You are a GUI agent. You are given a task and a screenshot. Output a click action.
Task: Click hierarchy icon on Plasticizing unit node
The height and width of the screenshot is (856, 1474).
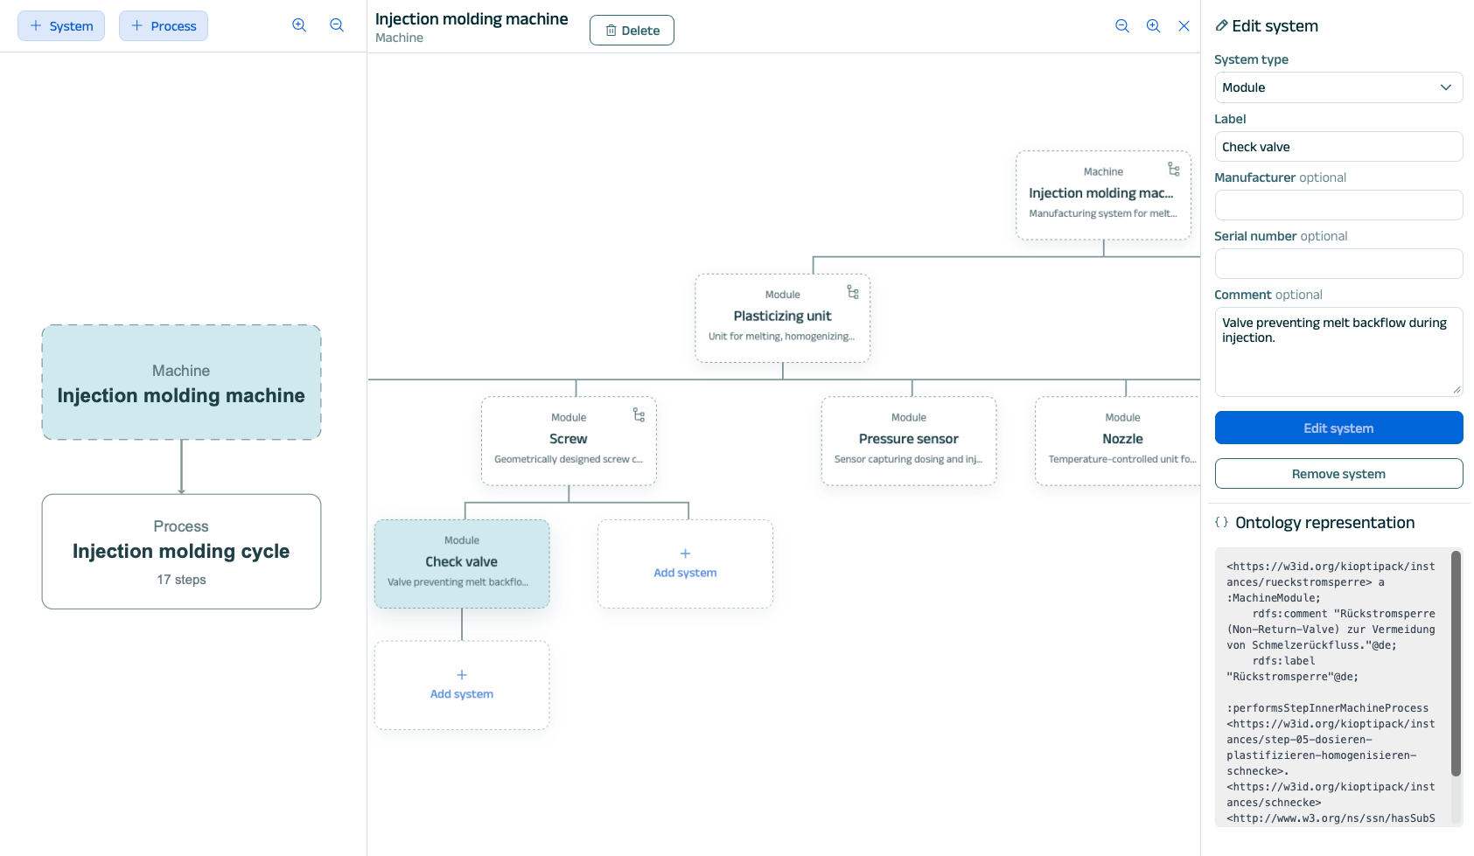(853, 292)
